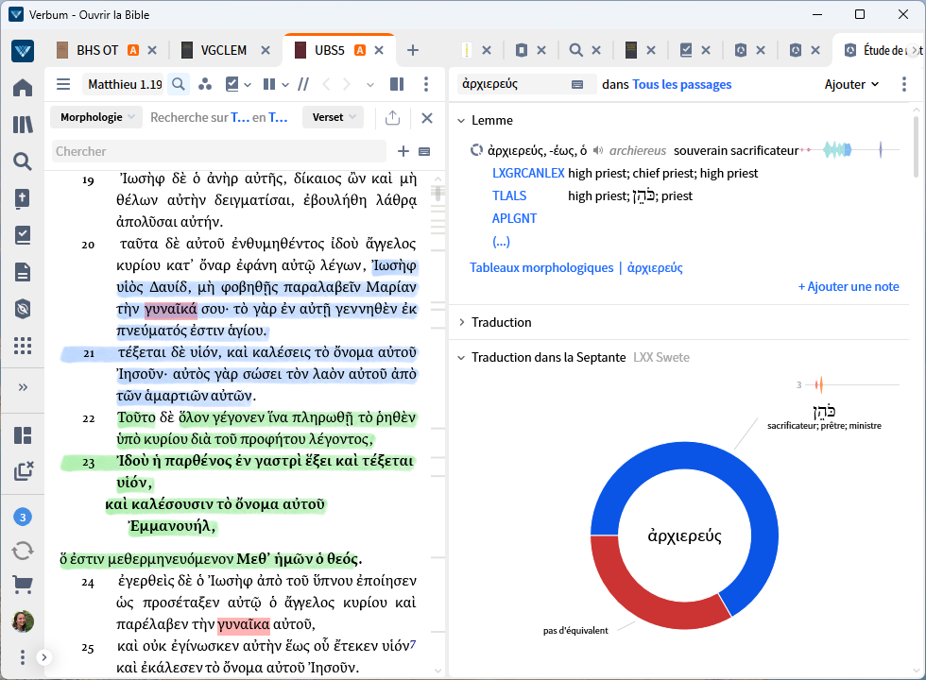Toggle the inline search magnifier button

(x=178, y=84)
